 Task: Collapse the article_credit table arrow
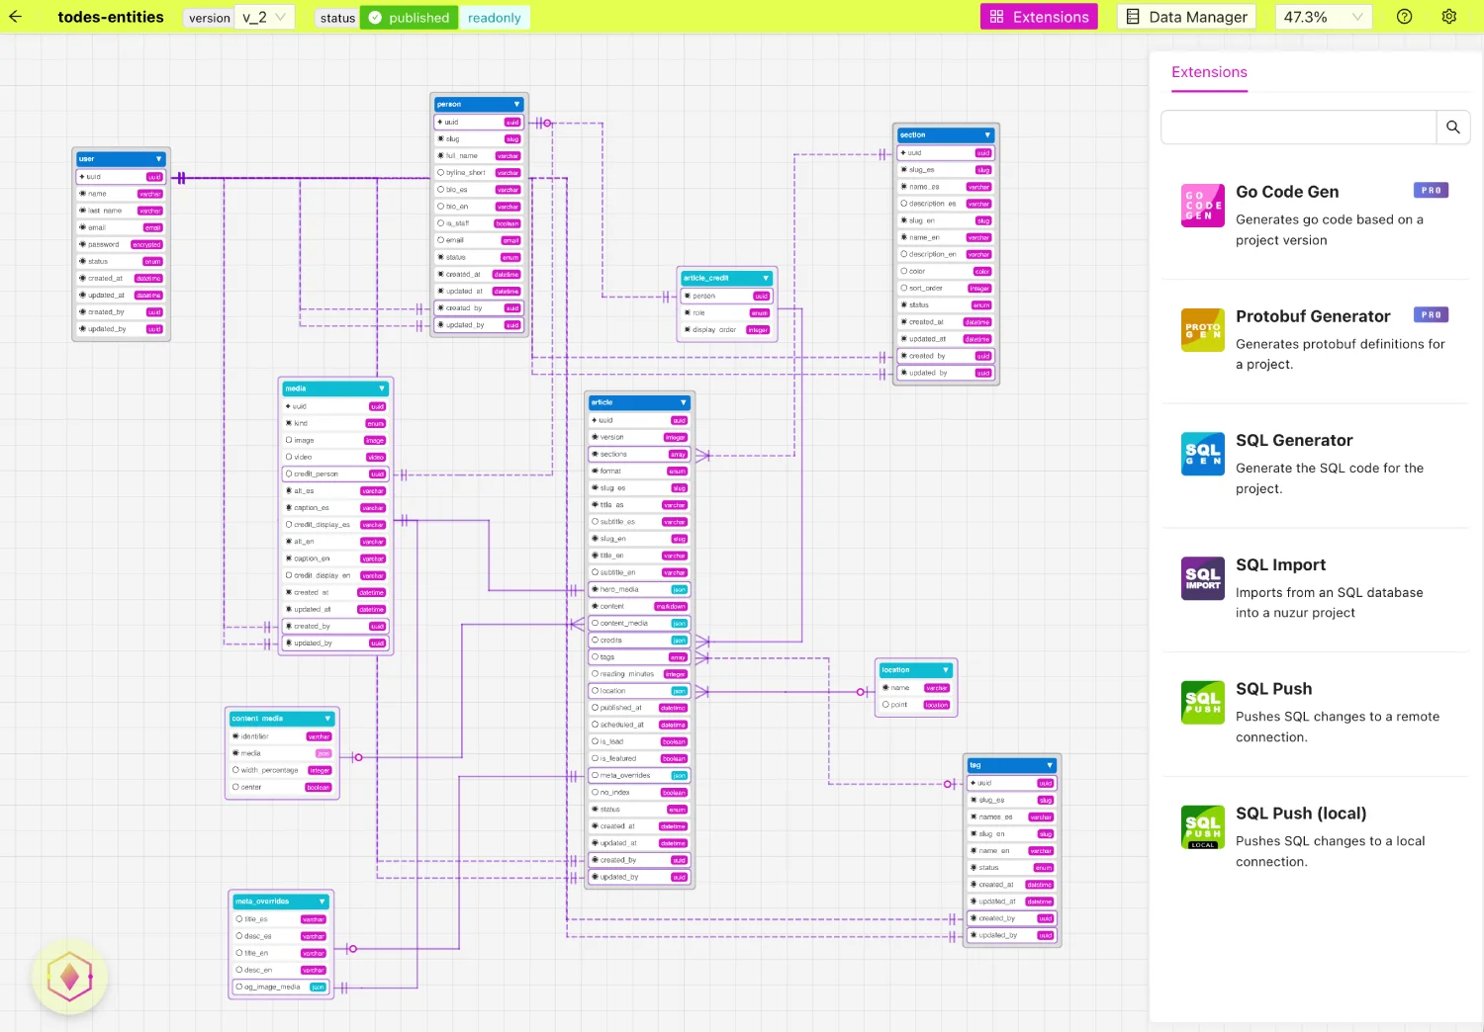(x=766, y=278)
